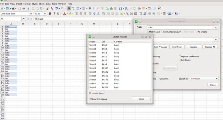Open the Format menu
Image resolution: width=223 pixels, height=120 pixels.
(x=27, y=4)
